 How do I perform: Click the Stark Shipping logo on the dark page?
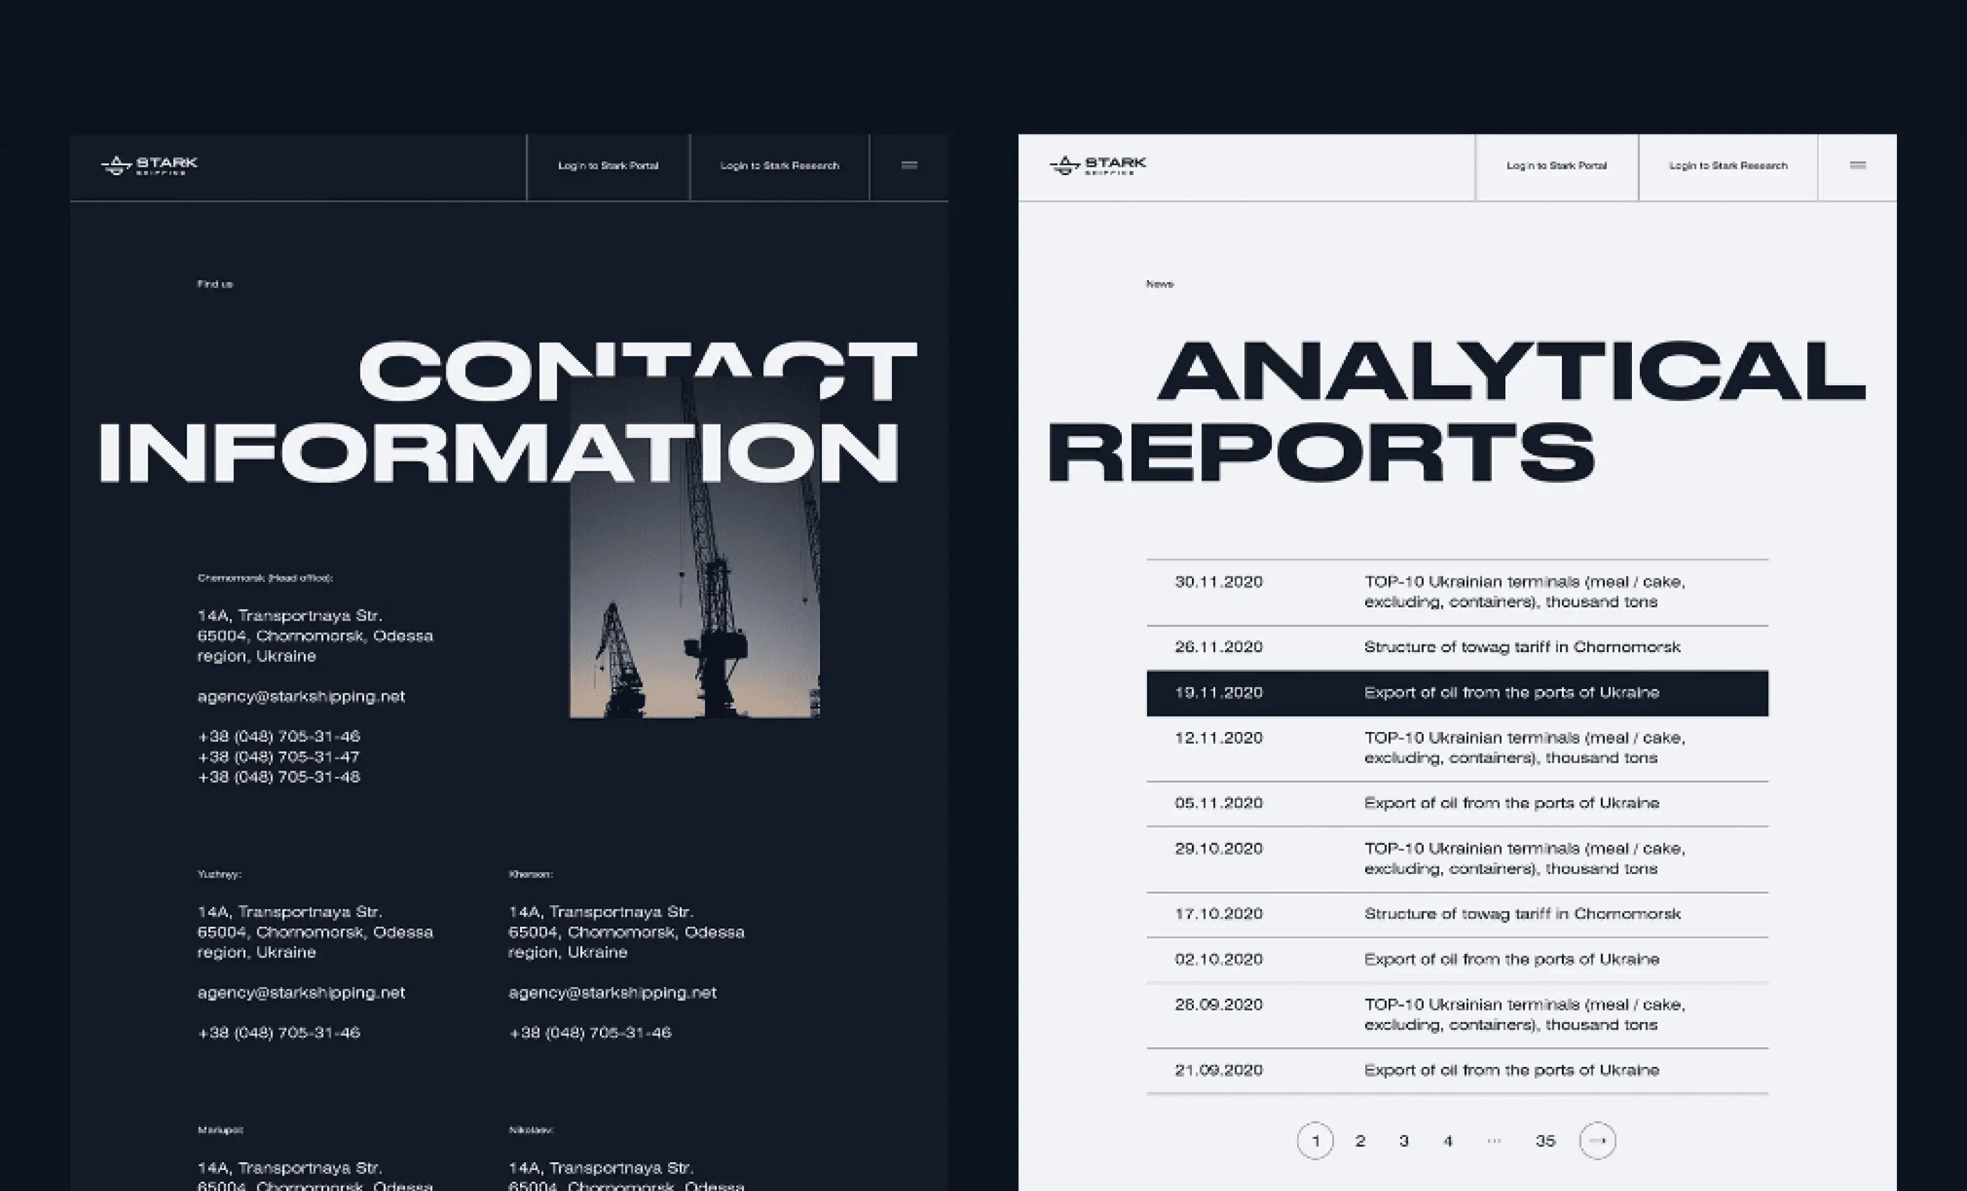coord(149,165)
